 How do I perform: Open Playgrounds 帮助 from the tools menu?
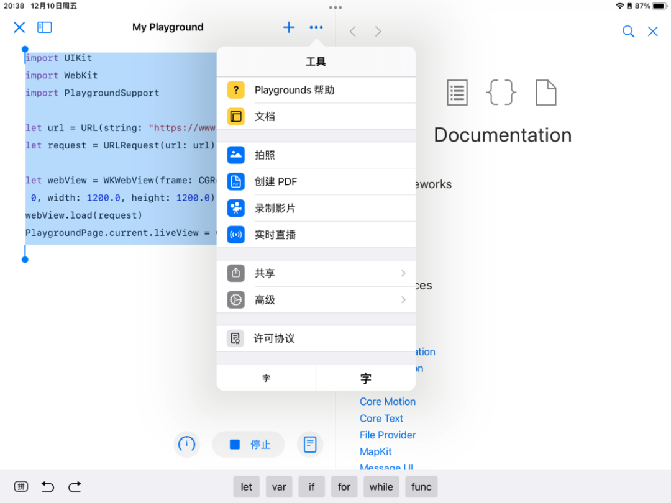click(x=316, y=90)
